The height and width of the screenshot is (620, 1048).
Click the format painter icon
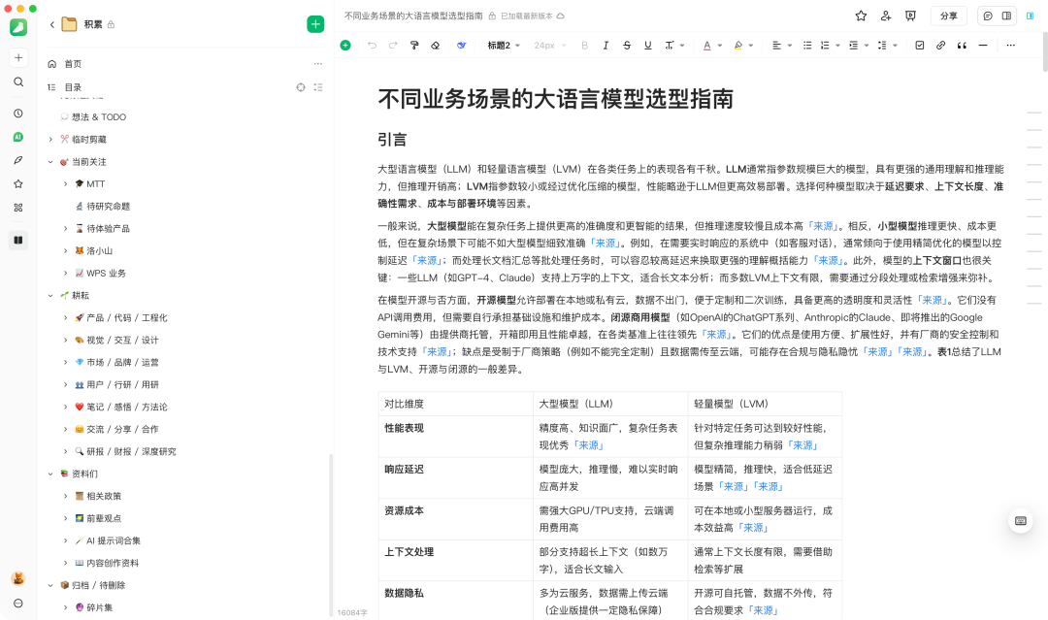click(x=413, y=45)
